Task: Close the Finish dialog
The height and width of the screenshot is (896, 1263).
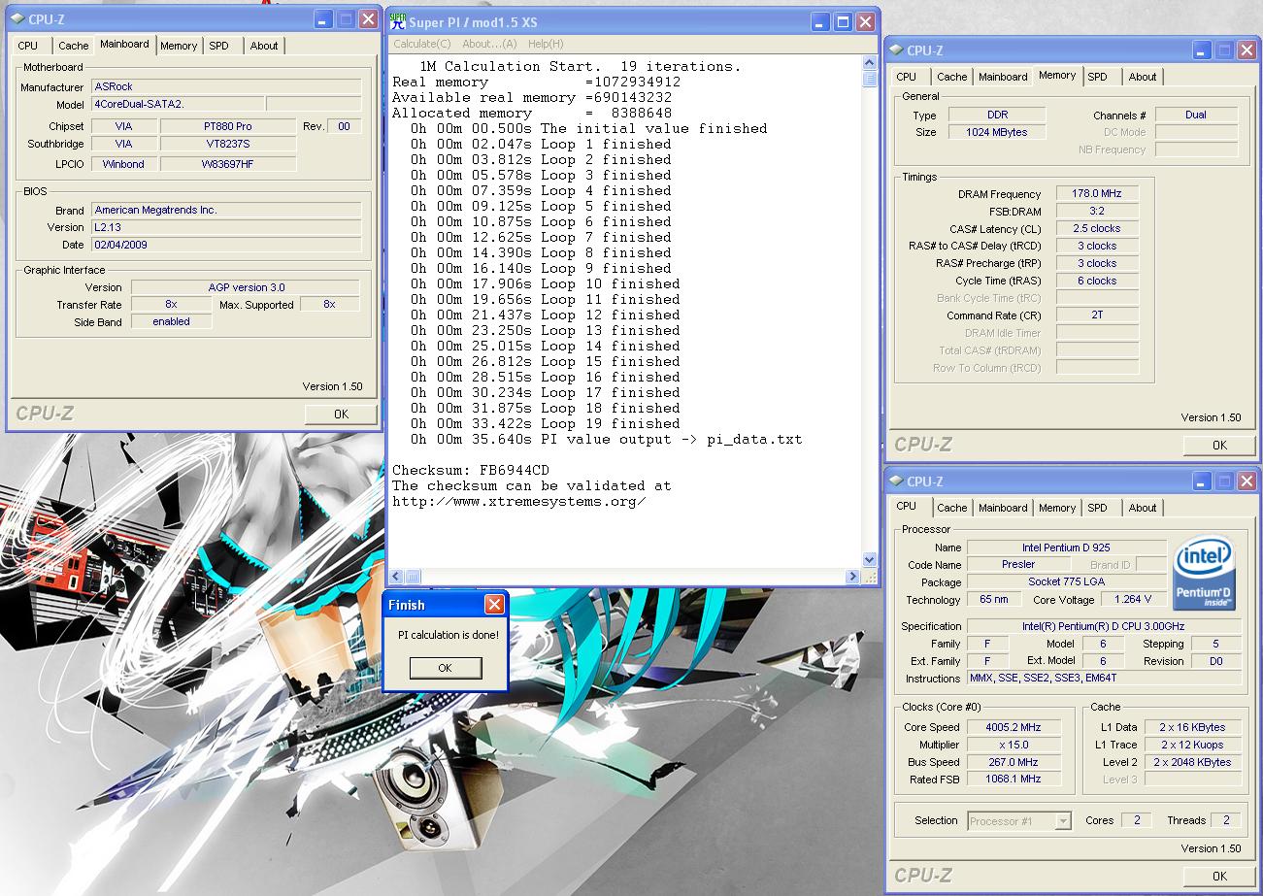Action: tap(494, 605)
